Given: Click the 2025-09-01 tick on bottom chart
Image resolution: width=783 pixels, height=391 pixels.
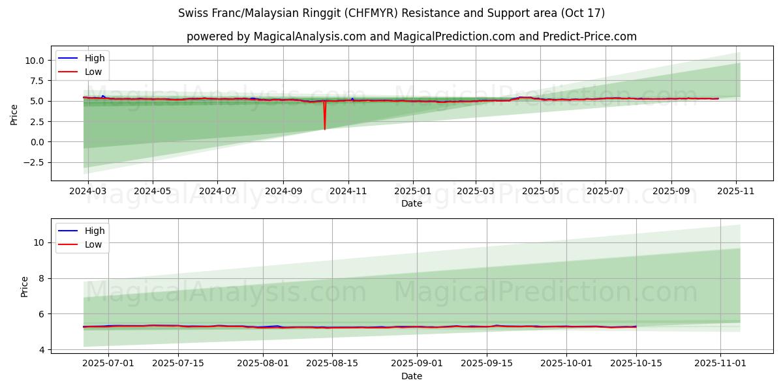Looking at the screenshot, I should click(x=417, y=364).
